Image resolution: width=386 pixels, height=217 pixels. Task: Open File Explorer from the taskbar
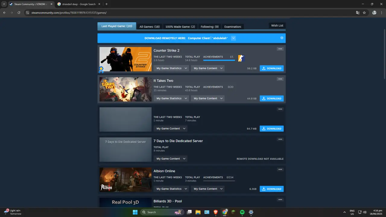point(198,212)
